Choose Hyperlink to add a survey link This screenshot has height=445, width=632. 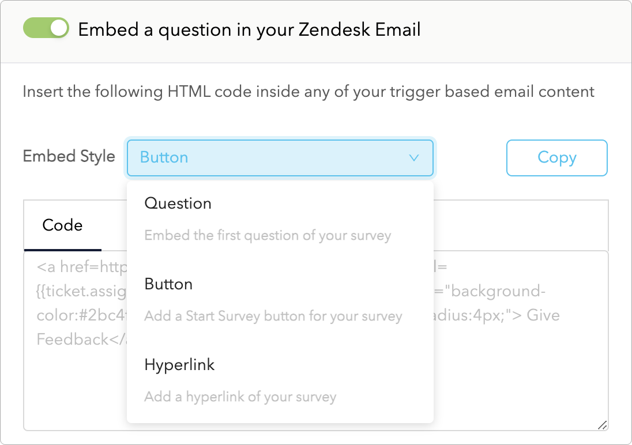(x=179, y=364)
